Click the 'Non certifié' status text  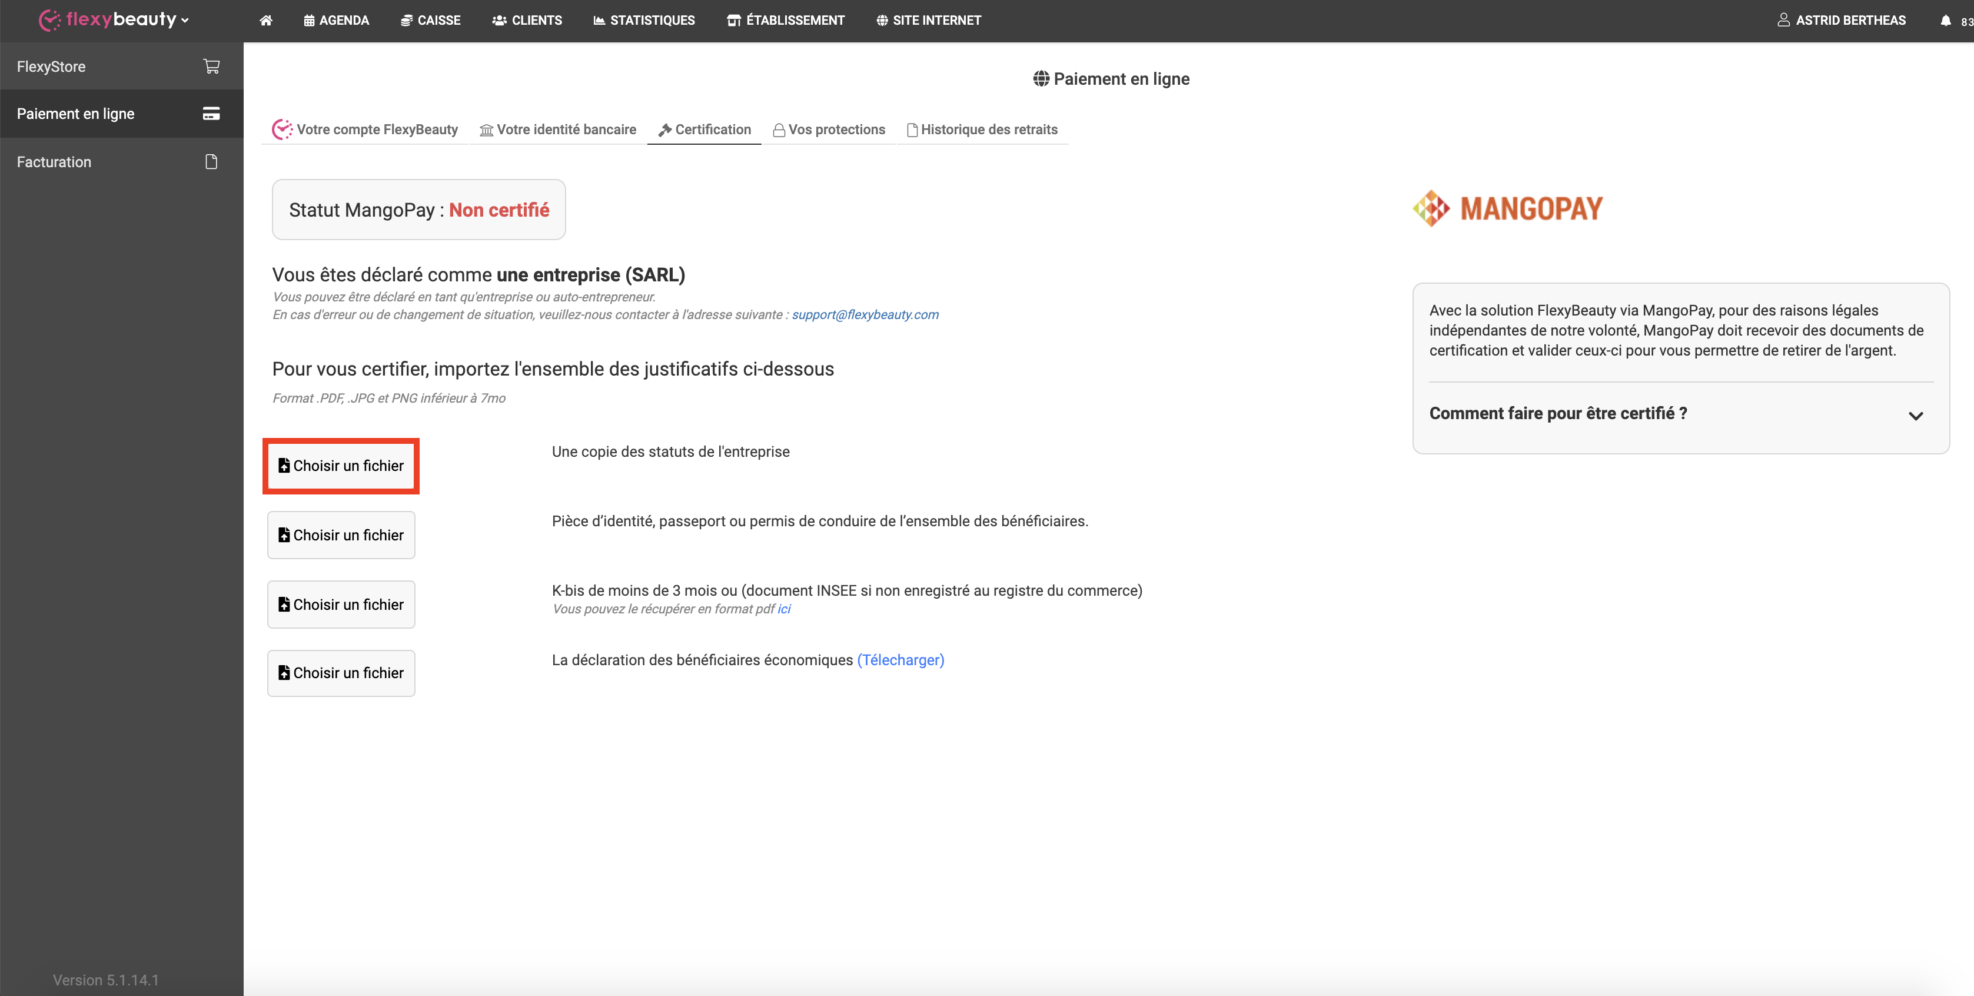tap(499, 210)
